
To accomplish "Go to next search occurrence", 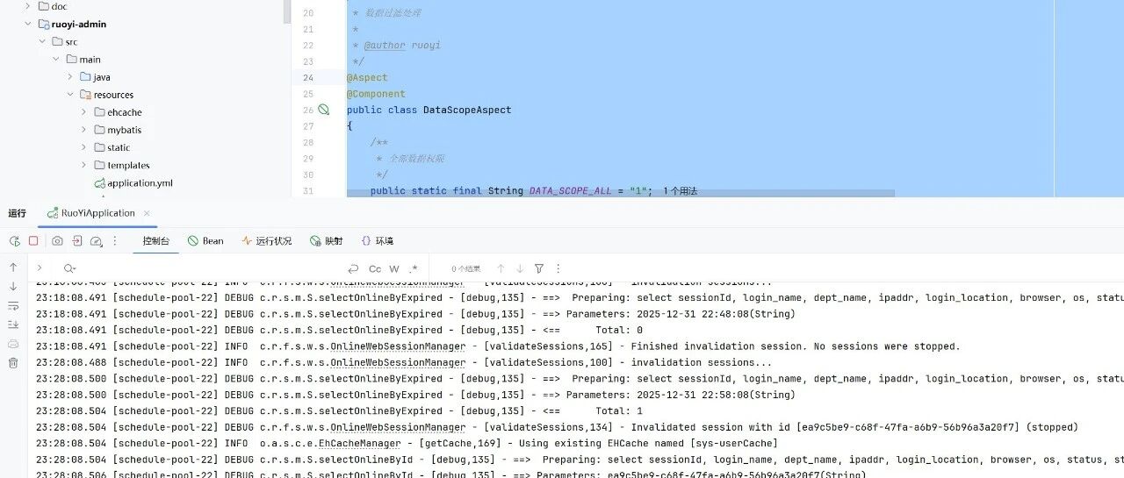I will pyautogui.click(x=520, y=268).
